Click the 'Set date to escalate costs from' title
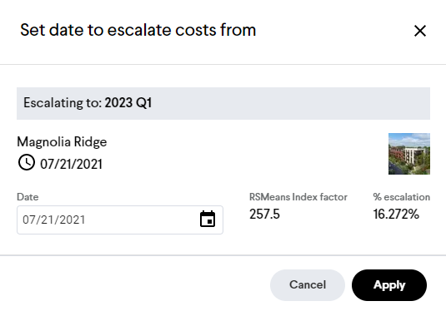Screen dimensions: 446x311 pyautogui.click(x=138, y=30)
